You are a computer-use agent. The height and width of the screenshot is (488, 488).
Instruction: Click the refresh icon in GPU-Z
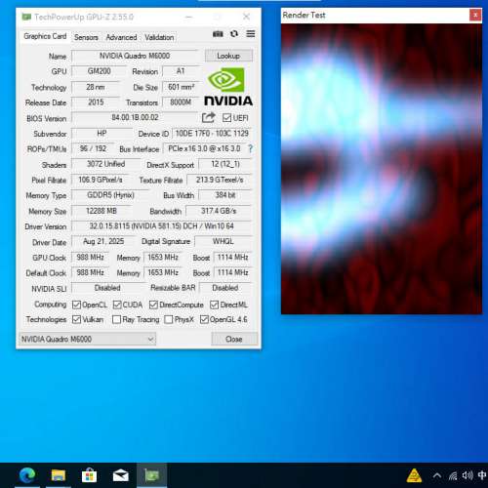pos(234,34)
